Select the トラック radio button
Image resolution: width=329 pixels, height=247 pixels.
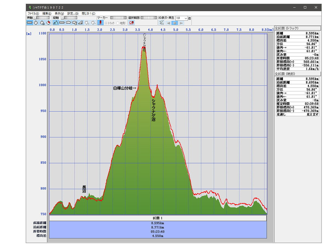(x=106, y=23)
